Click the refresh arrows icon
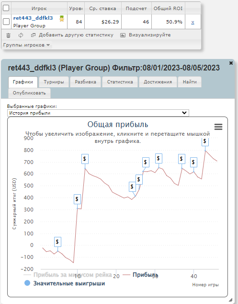Viewport: 238px width, 304px height. 21,35
